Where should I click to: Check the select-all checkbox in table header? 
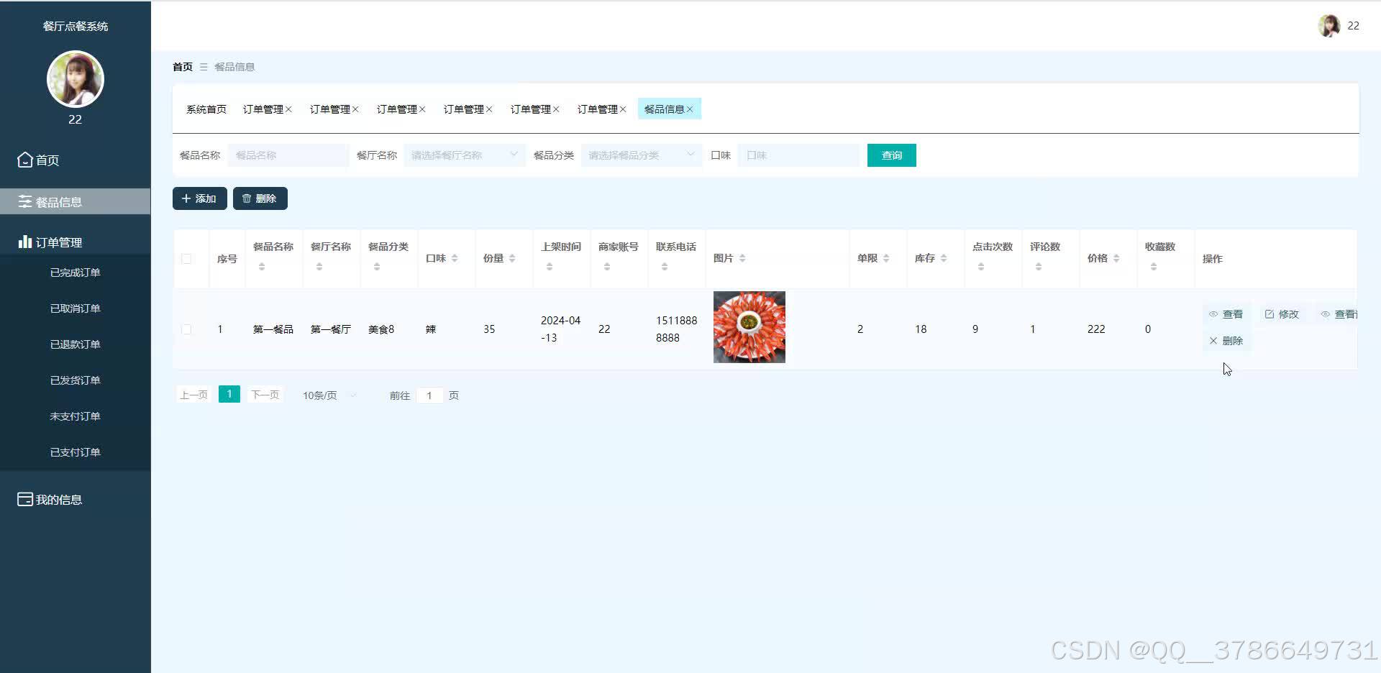coord(186,259)
